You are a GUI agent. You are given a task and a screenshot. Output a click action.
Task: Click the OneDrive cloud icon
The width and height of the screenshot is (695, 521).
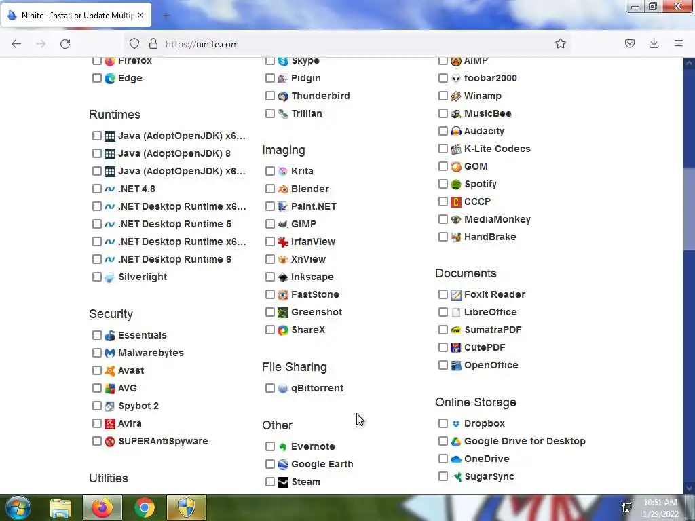tap(455, 459)
